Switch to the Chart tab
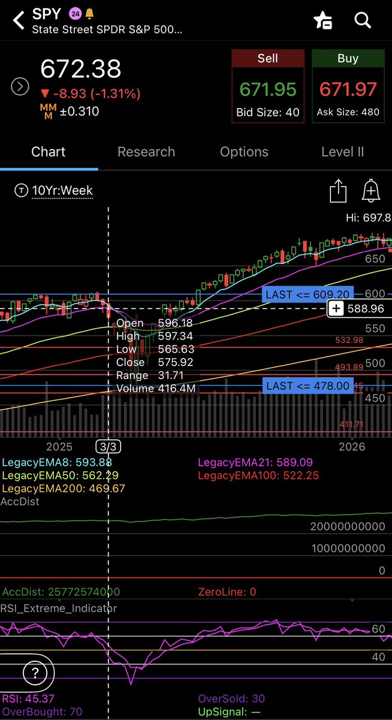 click(x=49, y=152)
